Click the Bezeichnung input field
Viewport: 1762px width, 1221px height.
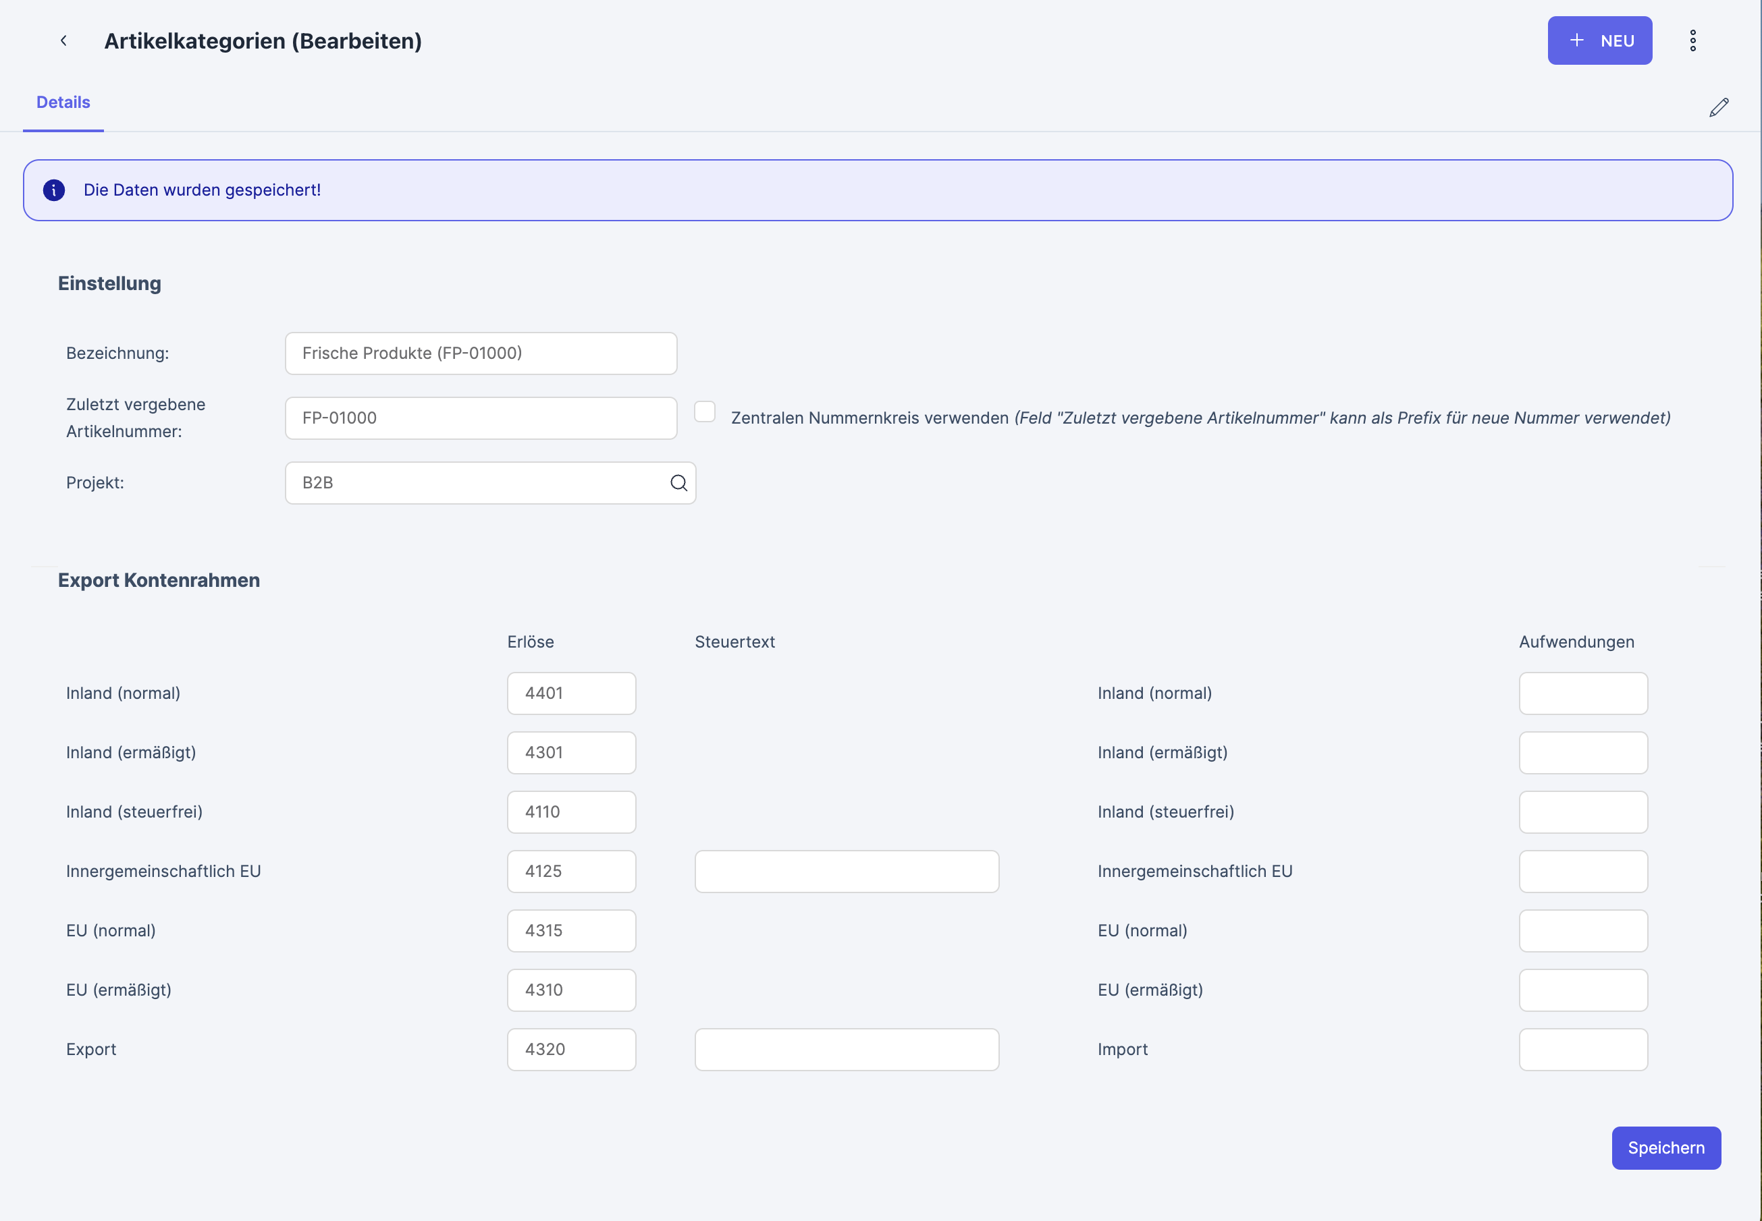[x=481, y=353]
